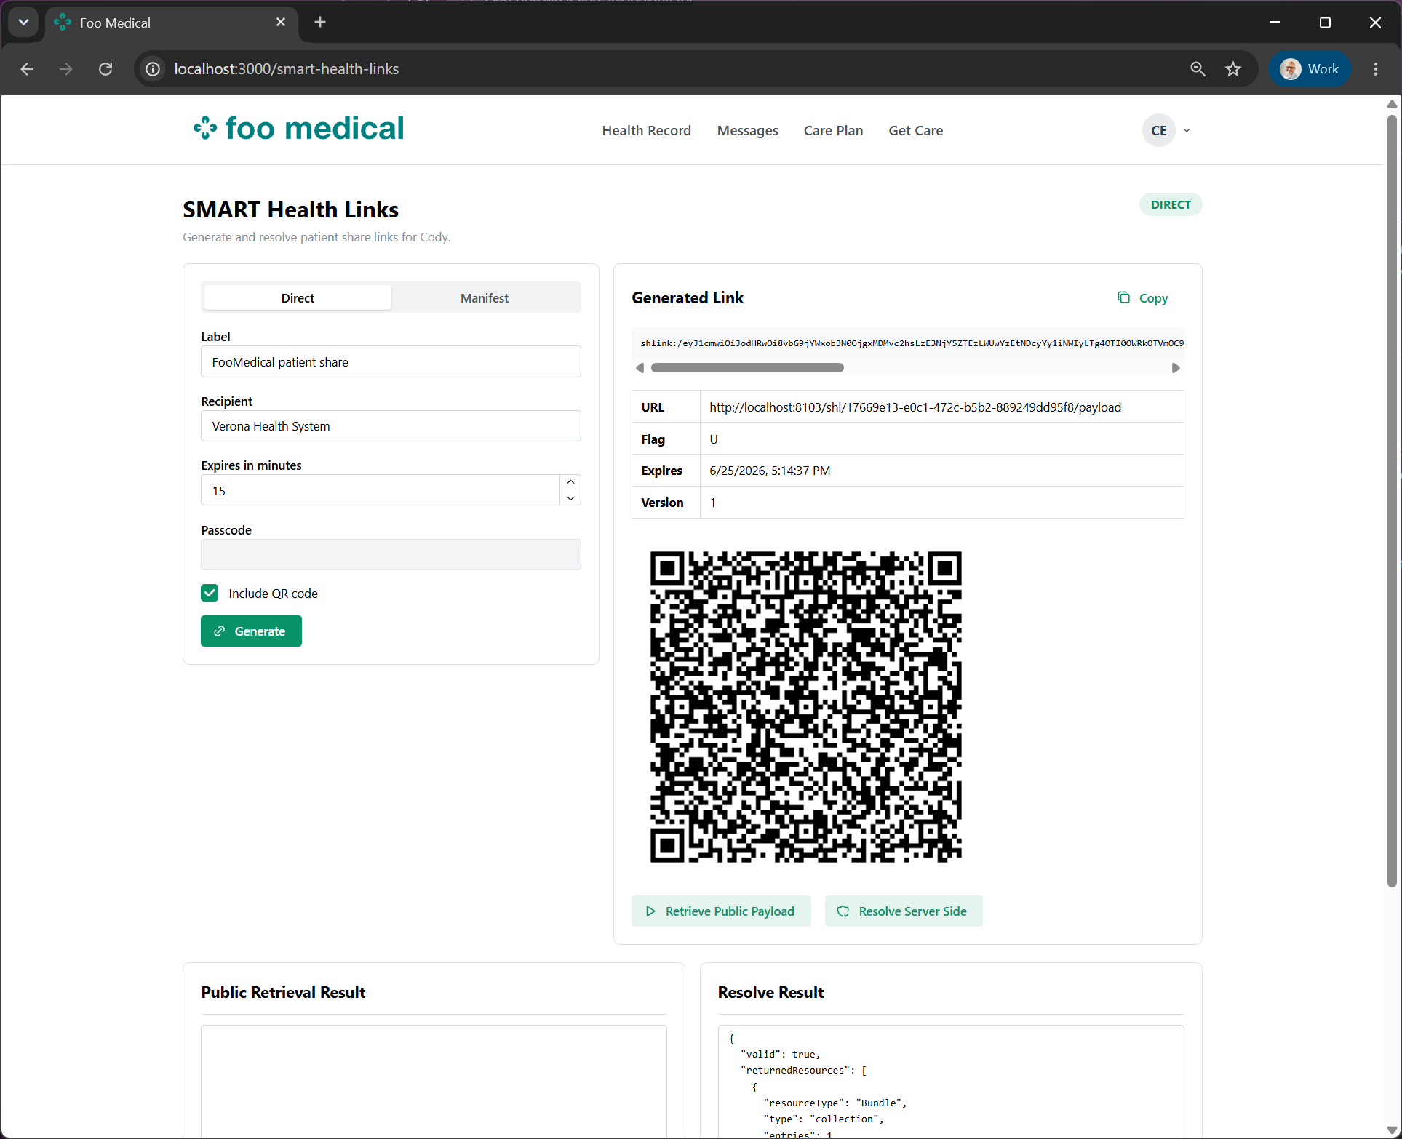1402x1139 pixels.
Task: Close the Foo Medical tab
Action: pyautogui.click(x=281, y=23)
